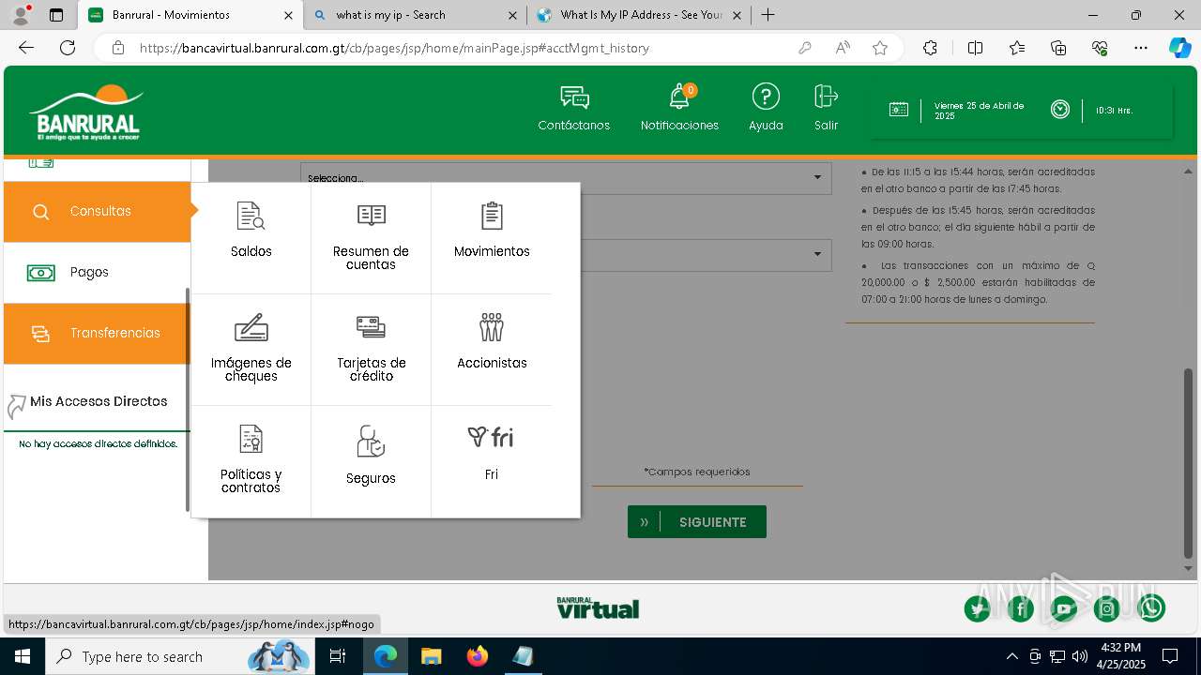Open Banrural Twitter footer icon
Screen dimensions: 1201x675
pyautogui.click(x=978, y=608)
